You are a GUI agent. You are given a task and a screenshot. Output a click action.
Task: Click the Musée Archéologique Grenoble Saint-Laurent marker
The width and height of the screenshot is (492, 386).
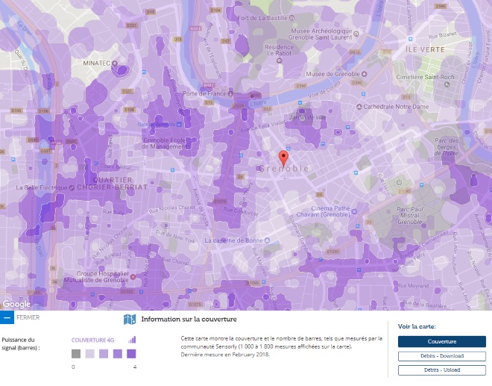(x=356, y=34)
